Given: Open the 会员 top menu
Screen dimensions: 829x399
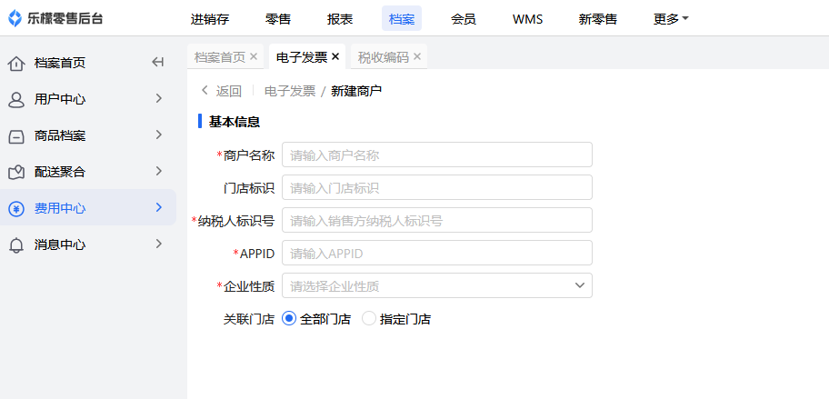Looking at the screenshot, I should pyautogui.click(x=464, y=20).
